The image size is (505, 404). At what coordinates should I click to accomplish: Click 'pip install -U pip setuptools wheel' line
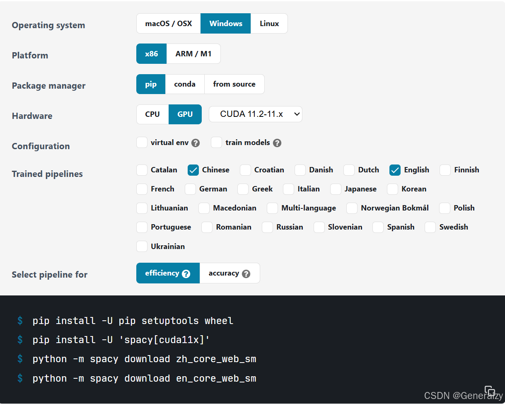click(133, 321)
